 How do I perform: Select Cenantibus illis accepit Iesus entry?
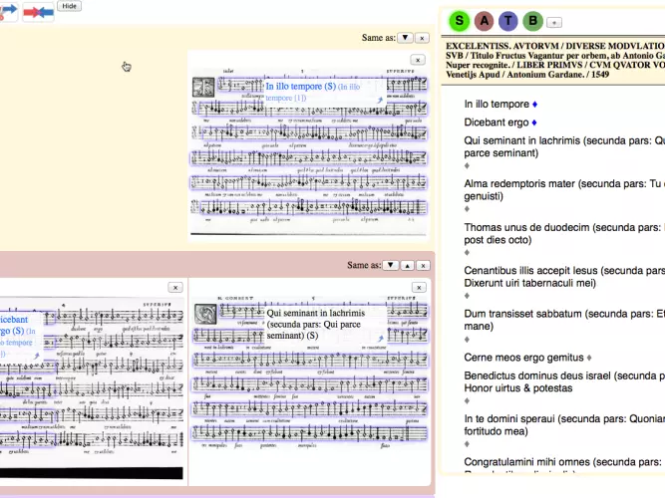point(564,277)
